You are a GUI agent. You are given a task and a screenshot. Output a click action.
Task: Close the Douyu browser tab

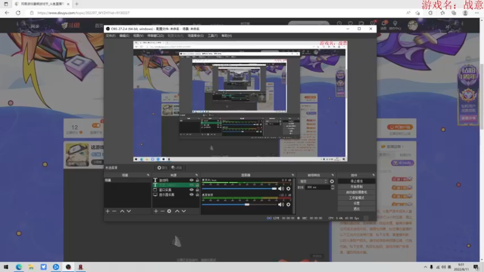pyautogui.click(x=68, y=4)
